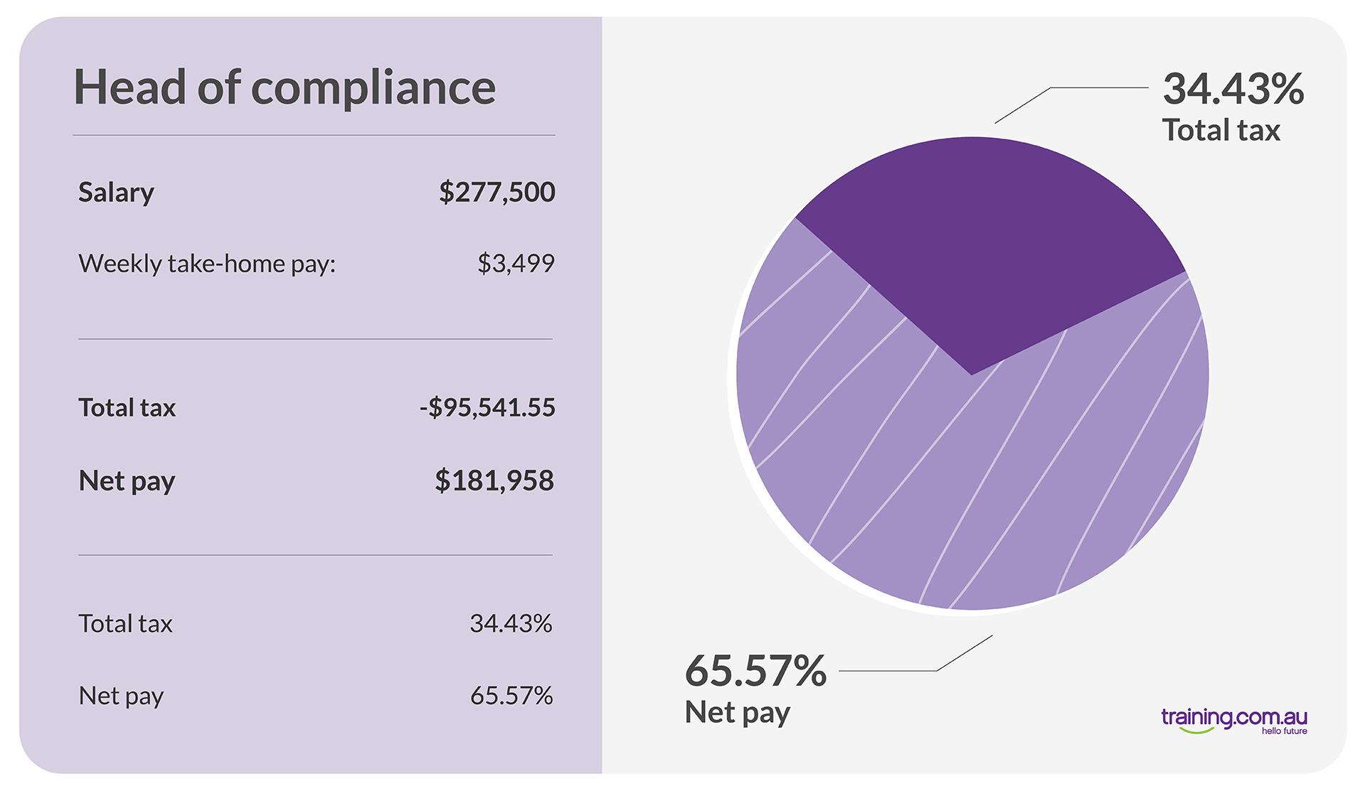Click the $277,500 salary amount
The image size is (1365, 786).
click(x=496, y=193)
